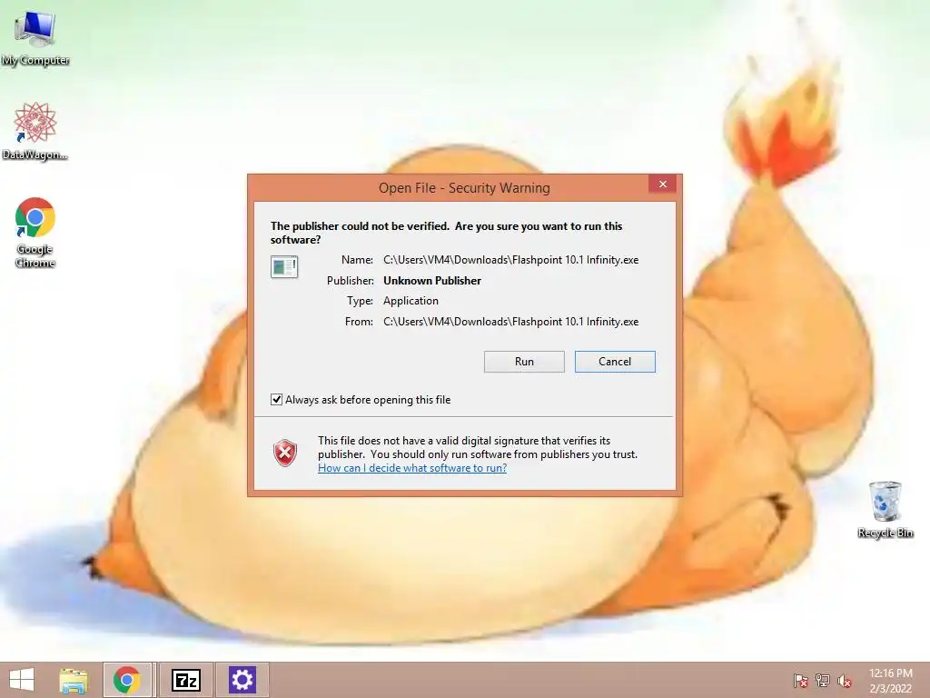The image size is (930, 698).
Task: Click the Type value Application
Action: click(x=411, y=301)
